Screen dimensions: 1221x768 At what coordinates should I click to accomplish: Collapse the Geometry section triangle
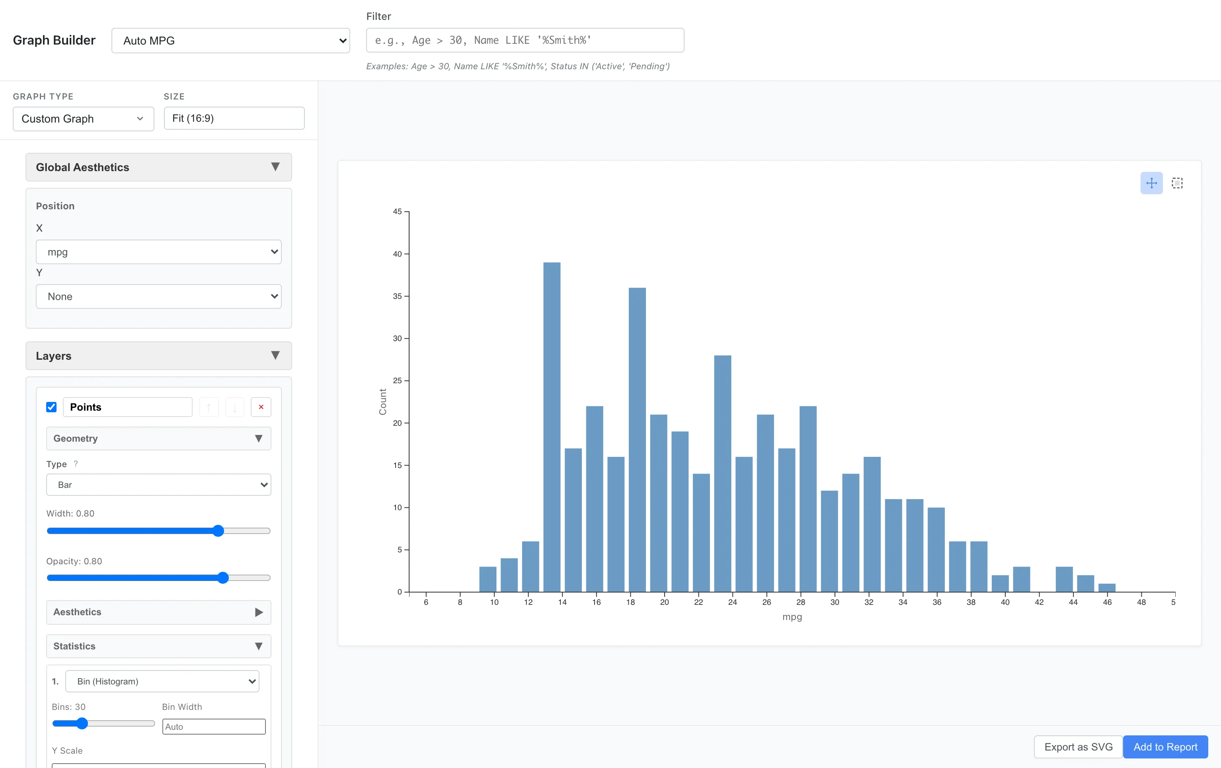[259, 438]
